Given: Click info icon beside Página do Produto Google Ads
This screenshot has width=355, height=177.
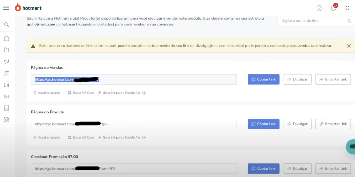Looking at the screenshot, I should tap(144, 138).
